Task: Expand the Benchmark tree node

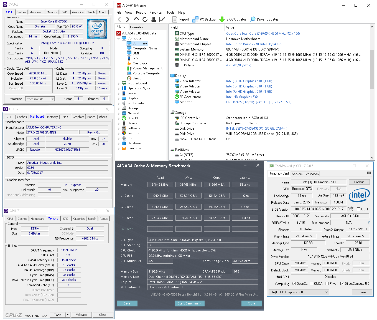Action: click(119, 148)
